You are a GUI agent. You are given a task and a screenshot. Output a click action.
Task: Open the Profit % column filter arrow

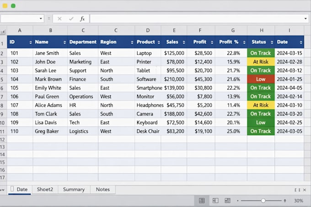[x=244, y=42]
